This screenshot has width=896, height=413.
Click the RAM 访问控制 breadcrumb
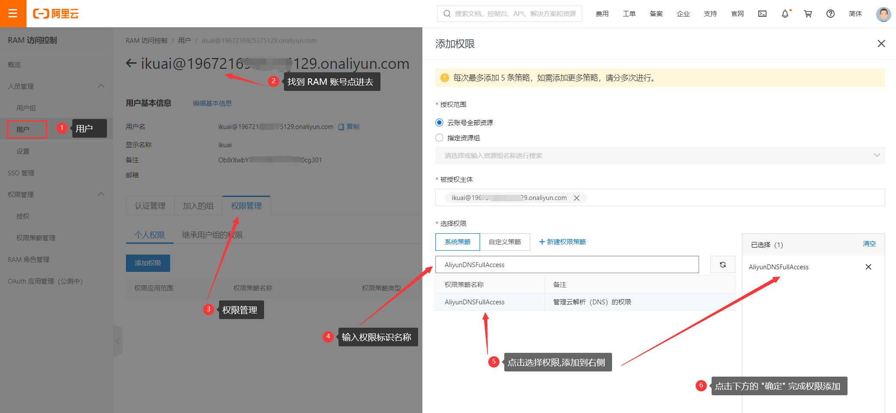tap(146, 41)
